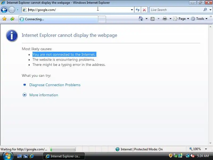Open the Tools menu
The image size is (213, 160).
[199, 19]
